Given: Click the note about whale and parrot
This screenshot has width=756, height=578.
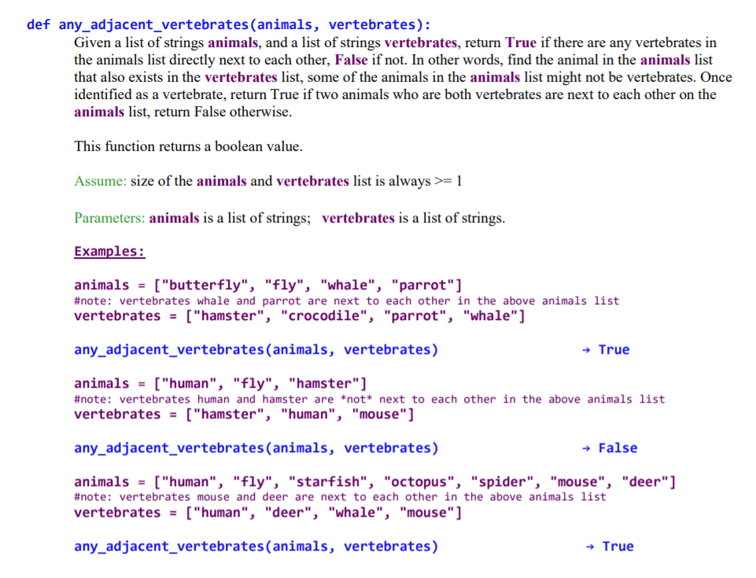Looking at the screenshot, I should click(x=346, y=301).
